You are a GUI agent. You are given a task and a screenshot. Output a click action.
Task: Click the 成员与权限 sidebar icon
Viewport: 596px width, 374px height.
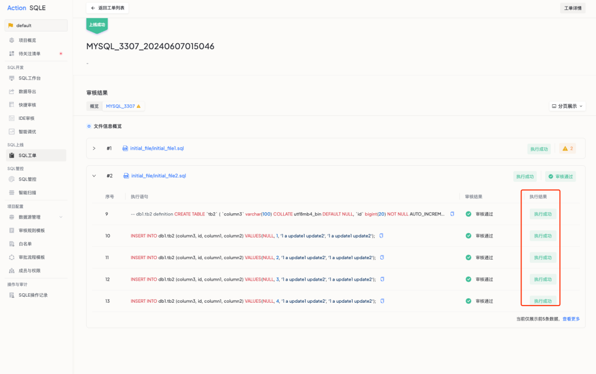(12, 271)
